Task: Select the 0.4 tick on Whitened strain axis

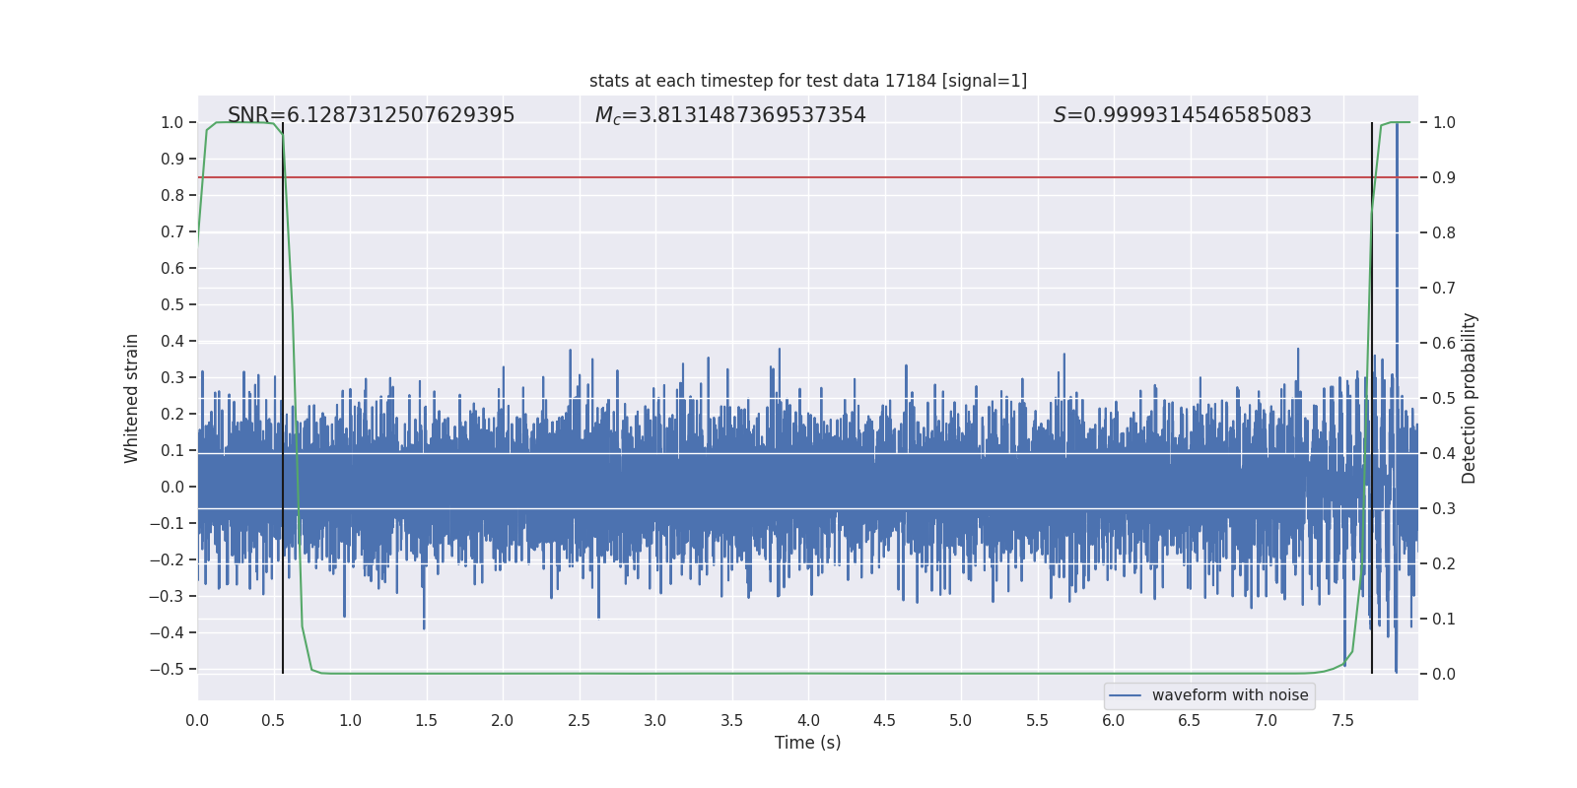Action: pos(172,341)
